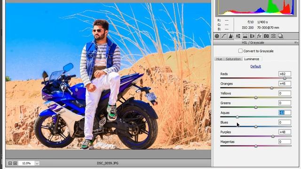
Task: Click the Yellows value field
Action: [285, 93]
